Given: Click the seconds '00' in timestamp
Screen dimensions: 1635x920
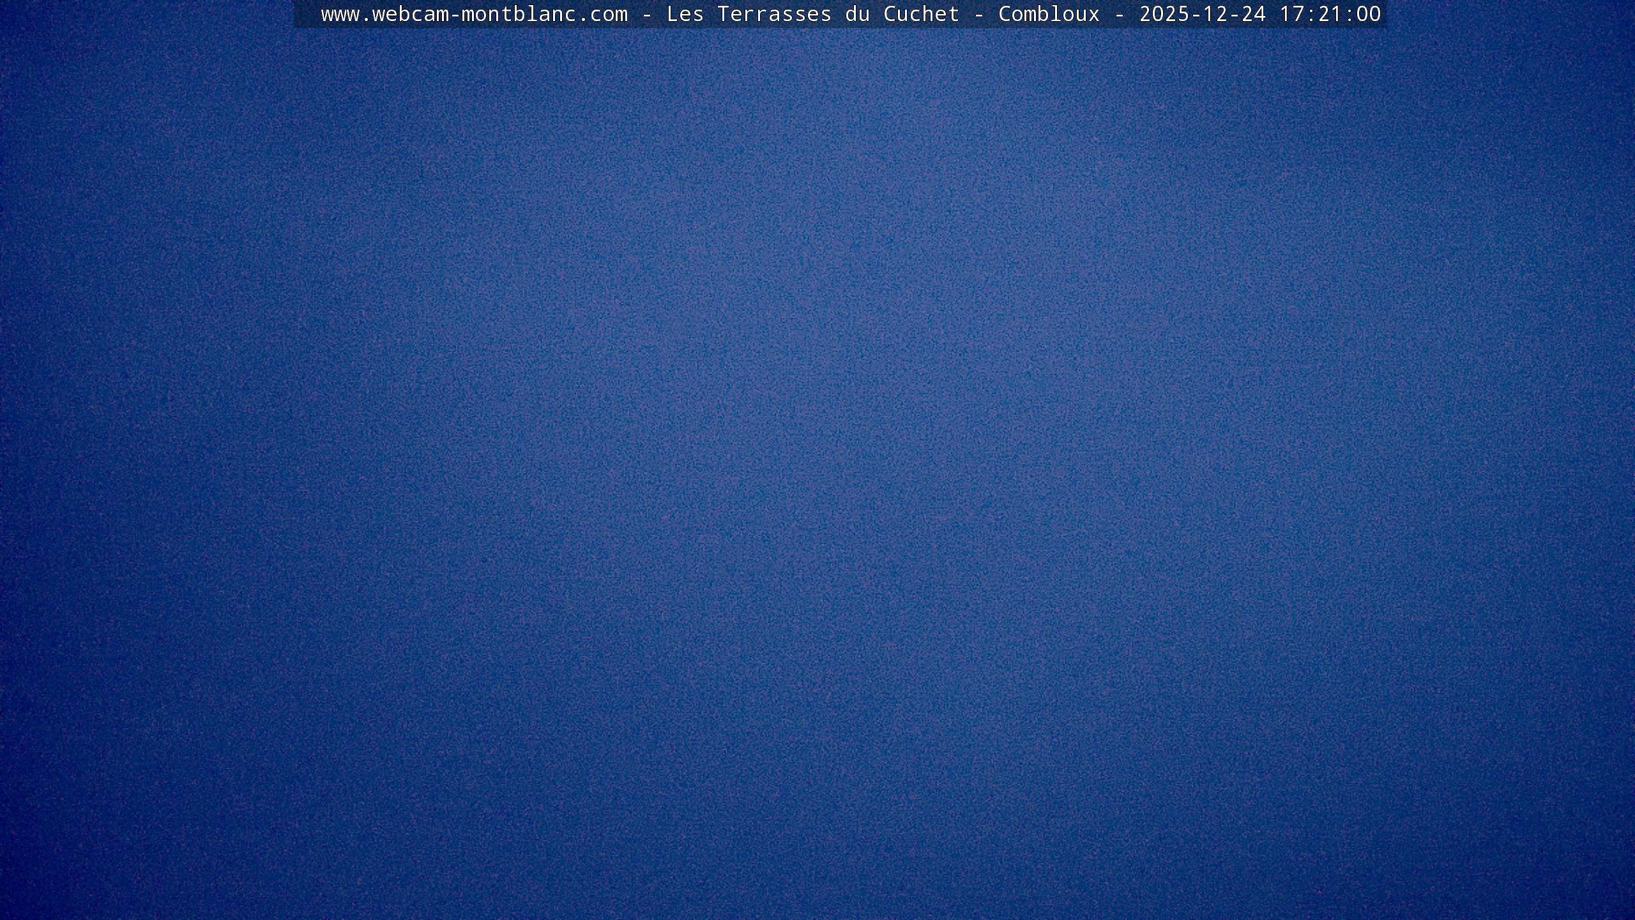Looking at the screenshot, I should click(x=1368, y=14).
